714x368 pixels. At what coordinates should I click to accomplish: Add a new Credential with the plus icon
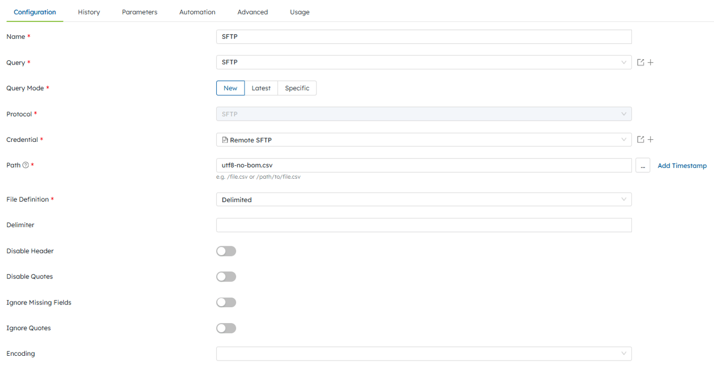tap(651, 140)
